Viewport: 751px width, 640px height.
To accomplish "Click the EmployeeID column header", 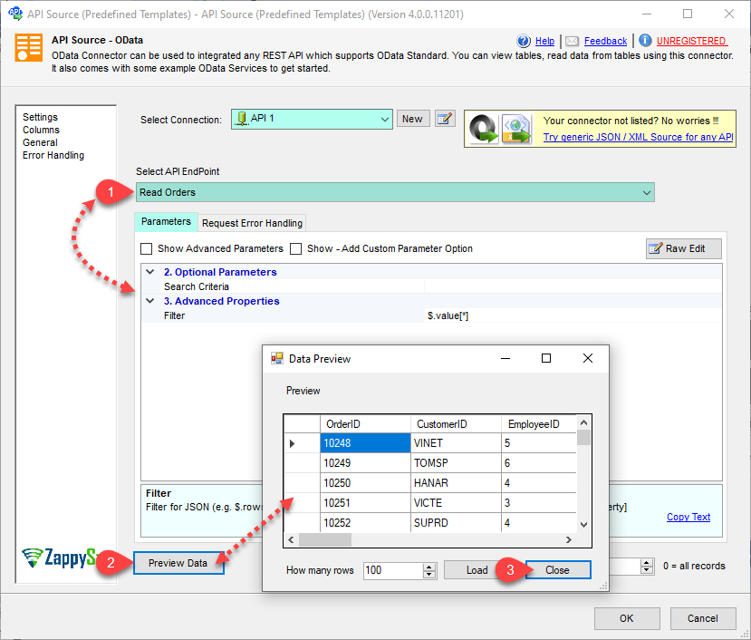I will click(539, 423).
